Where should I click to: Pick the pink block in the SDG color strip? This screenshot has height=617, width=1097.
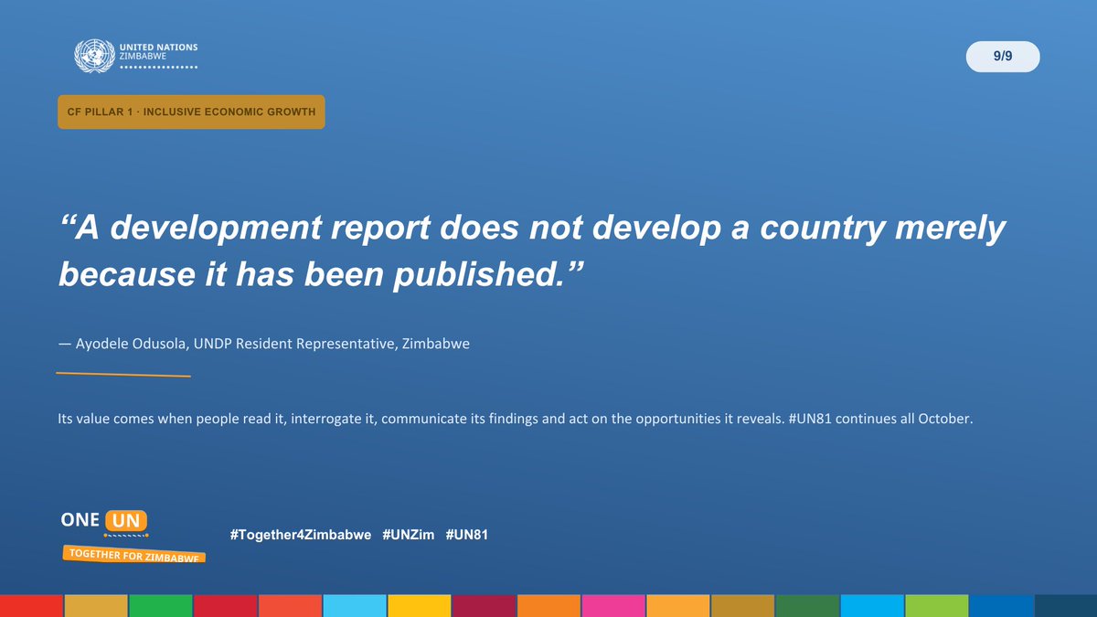pos(613,605)
